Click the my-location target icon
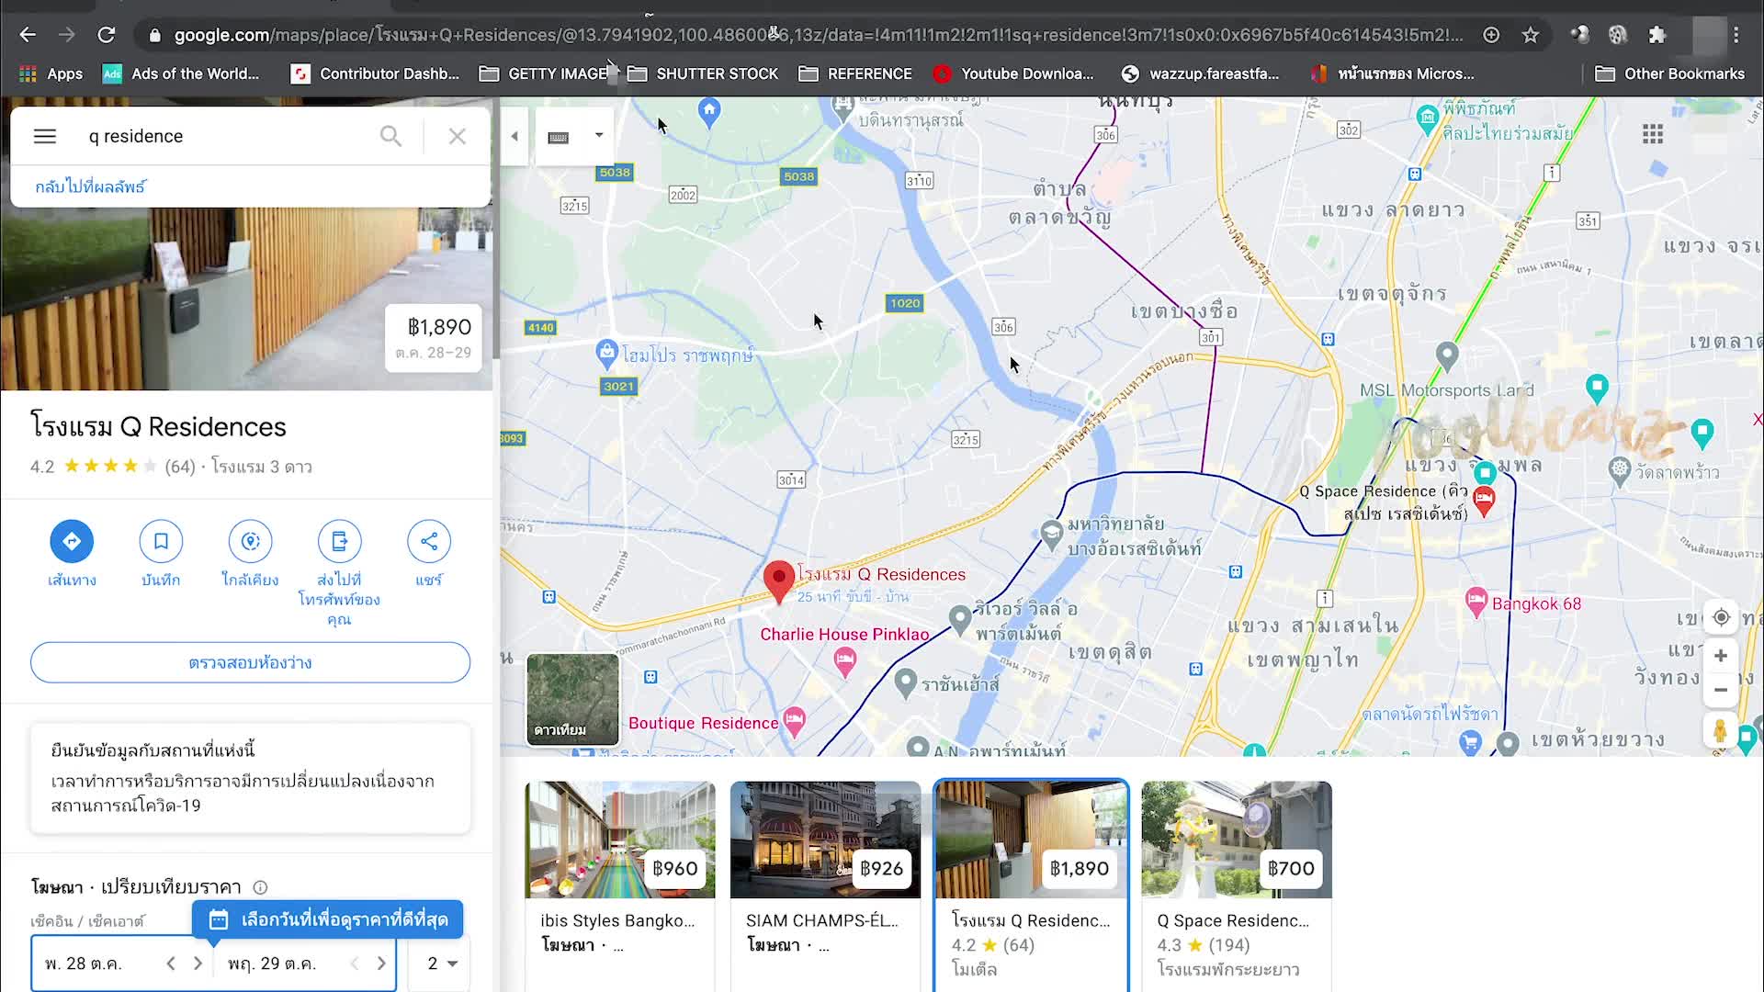The image size is (1764, 992). (1721, 617)
